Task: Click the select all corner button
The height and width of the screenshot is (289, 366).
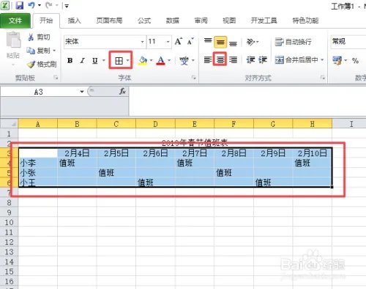Action: (10, 124)
